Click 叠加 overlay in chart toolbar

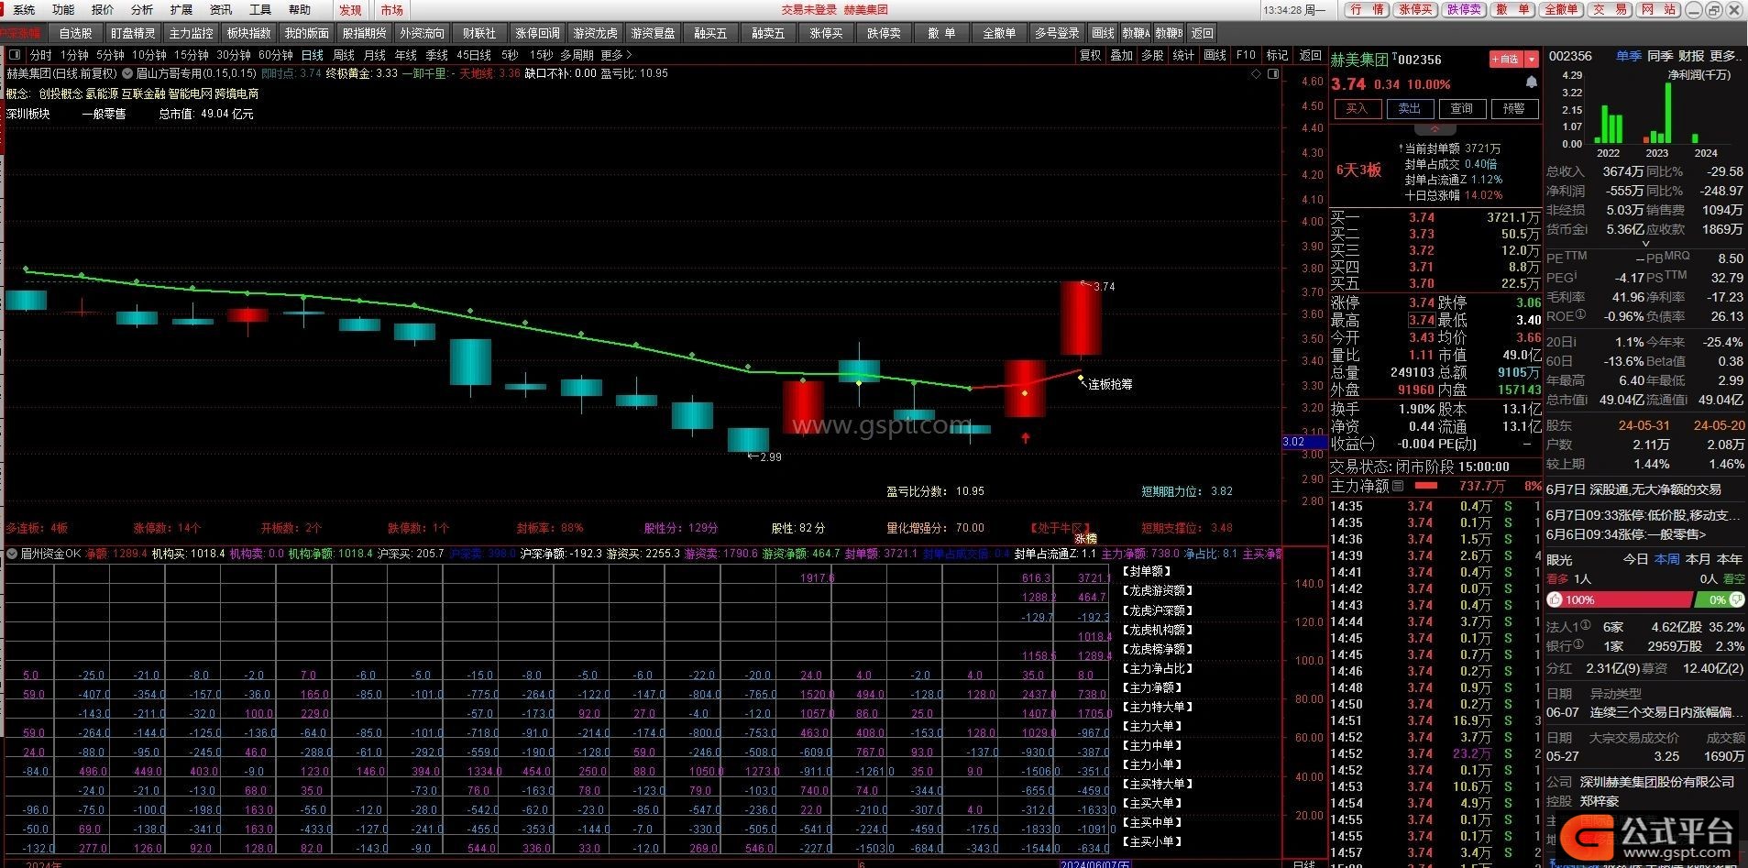click(x=1121, y=55)
